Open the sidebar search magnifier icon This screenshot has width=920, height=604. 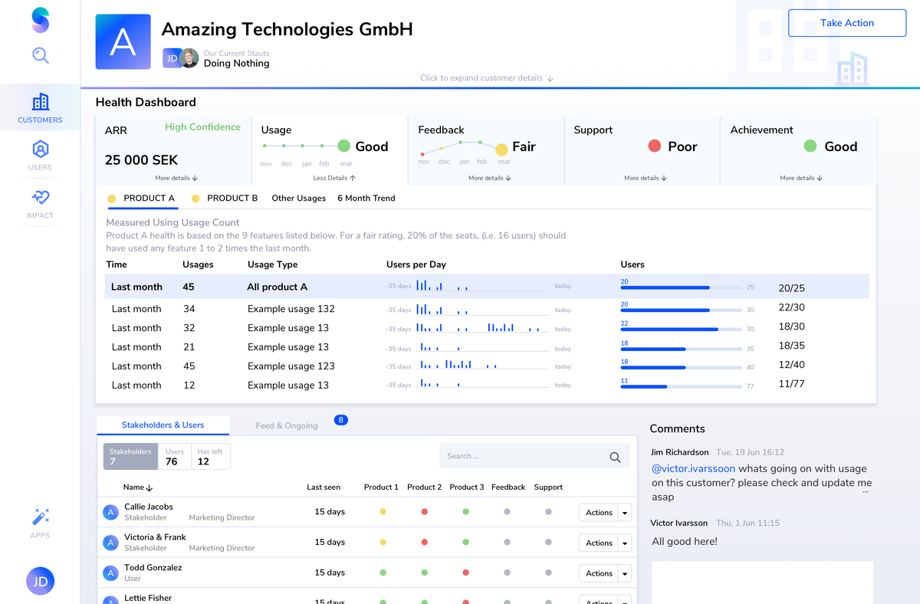(40, 55)
